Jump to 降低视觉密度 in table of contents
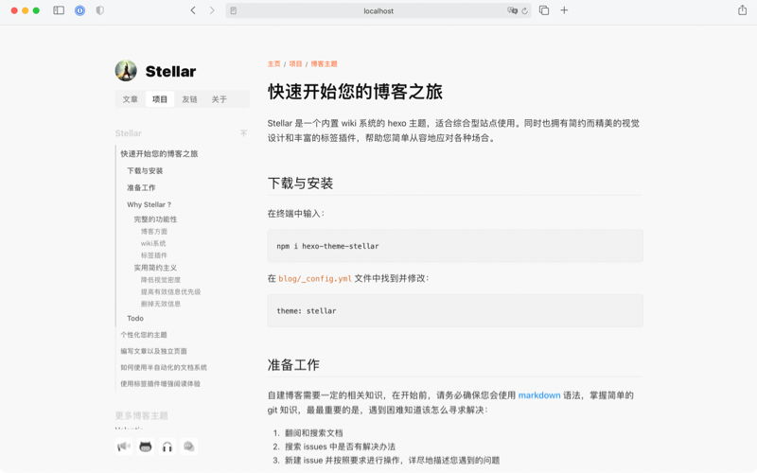This screenshot has width=757, height=473. coord(161,279)
